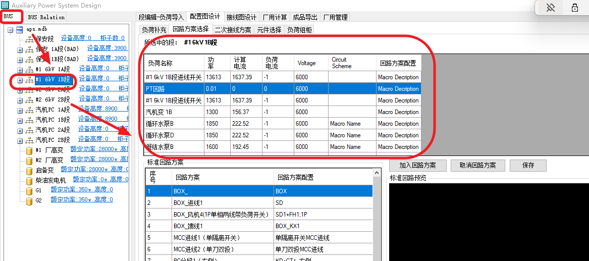Screen dimensions: 589x261
Task: Select the bus icon beside 保安段
Action: pyautogui.click(x=29, y=39)
